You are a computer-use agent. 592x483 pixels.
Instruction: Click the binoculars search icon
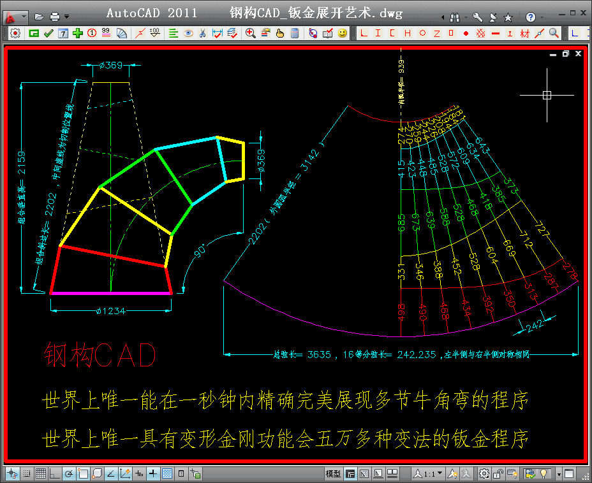click(455, 17)
